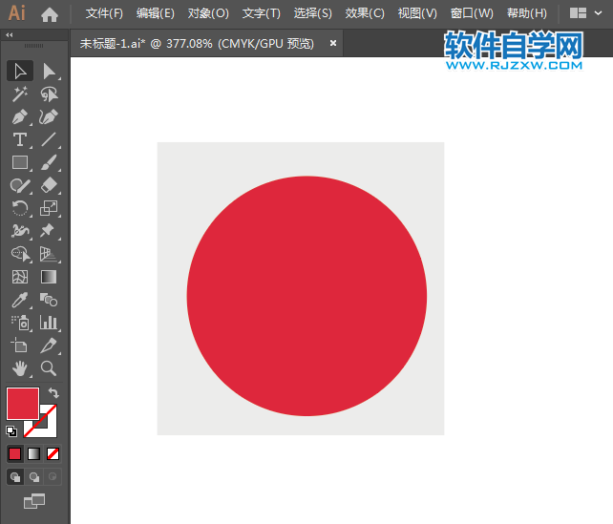Pick the Hand tool
The height and width of the screenshot is (524, 613).
[19, 368]
